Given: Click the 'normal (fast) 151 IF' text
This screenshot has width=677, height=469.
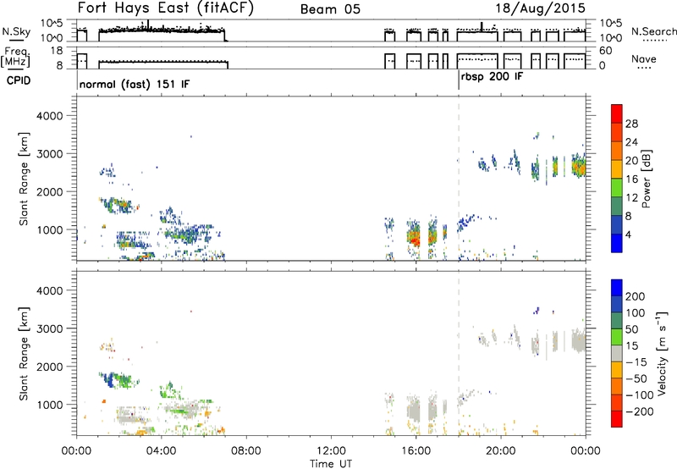Looking at the screenshot, I should click(135, 85).
